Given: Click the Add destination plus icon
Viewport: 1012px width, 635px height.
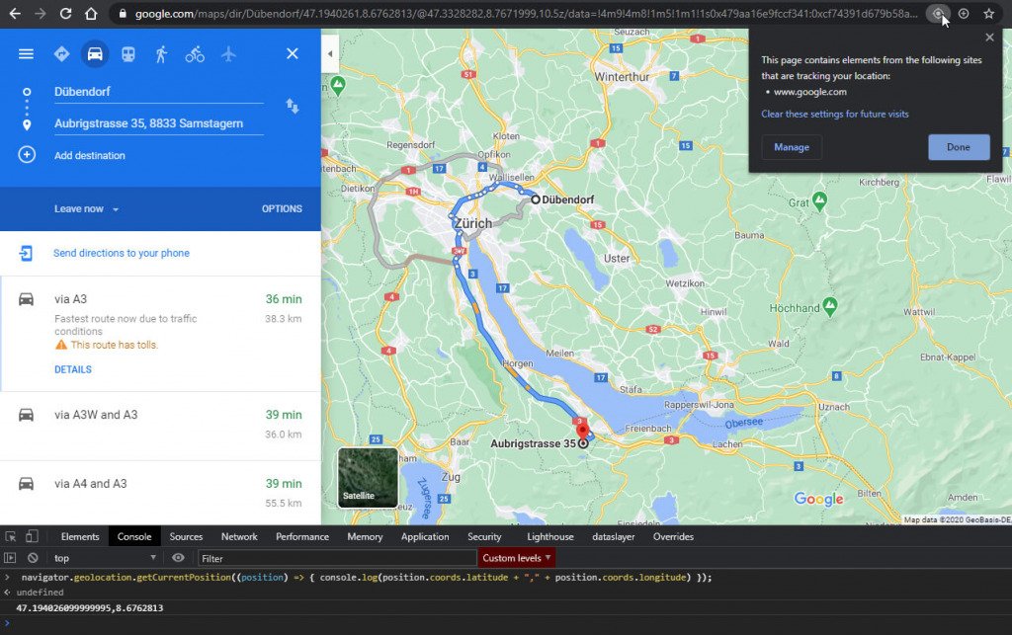Looking at the screenshot, I should [x=27, y=155].
